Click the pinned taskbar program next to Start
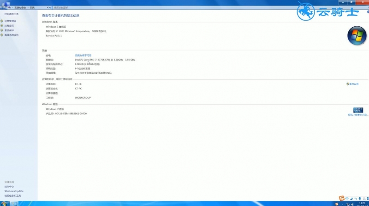This screenshot has width=369, height=206. pos(14,204)
